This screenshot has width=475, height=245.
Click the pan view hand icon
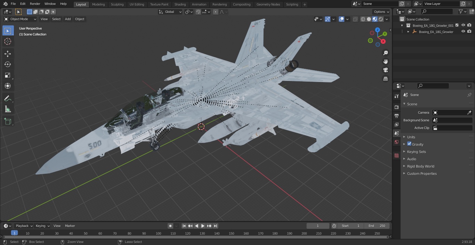click(x=385, y=62)
